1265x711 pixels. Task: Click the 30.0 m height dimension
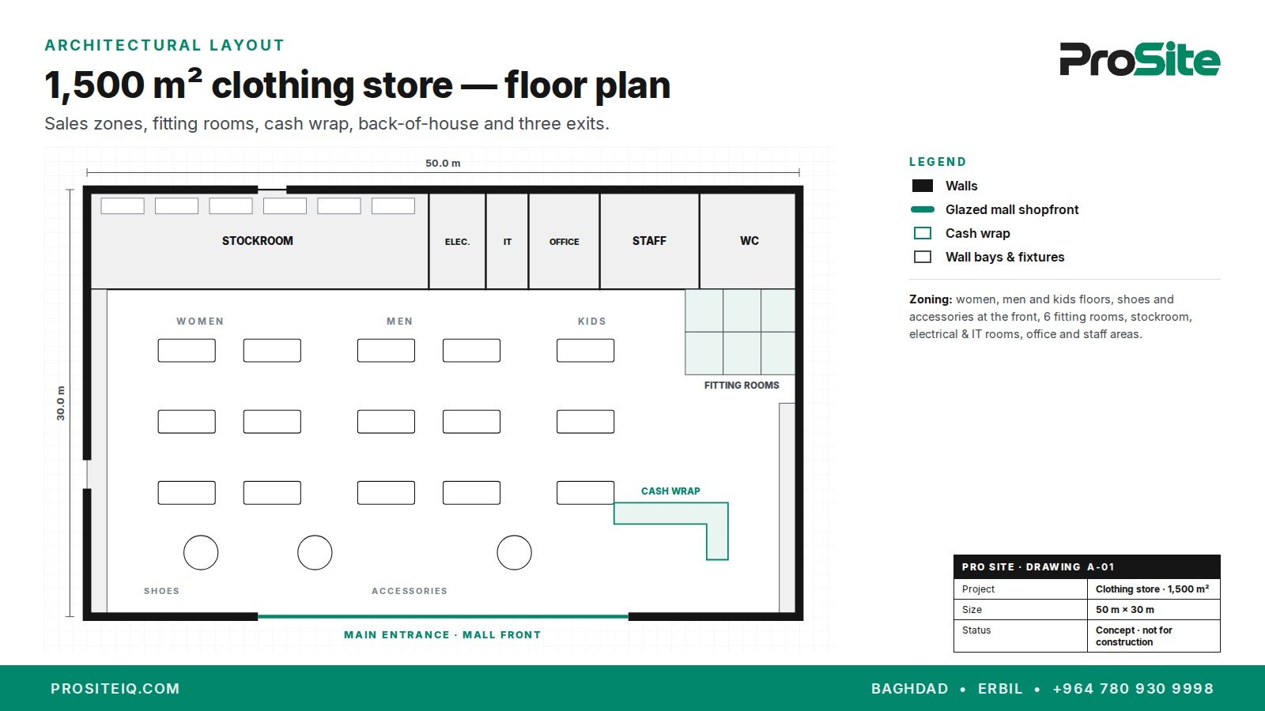(x=61, y=403)
